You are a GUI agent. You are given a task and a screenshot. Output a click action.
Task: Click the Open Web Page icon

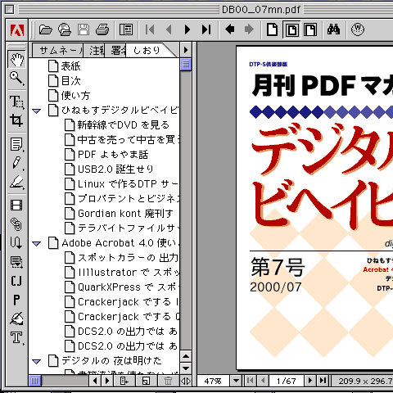click(65, 29)
